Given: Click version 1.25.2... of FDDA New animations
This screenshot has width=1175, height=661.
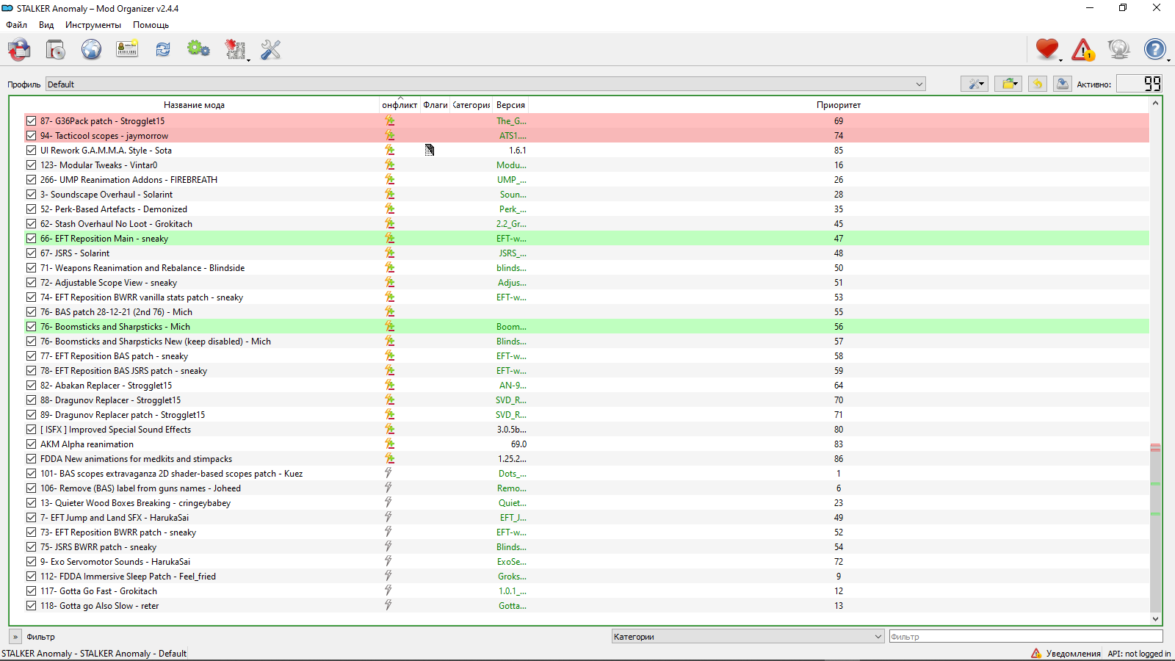Looking at the screenshot, I should click(512, 459).
